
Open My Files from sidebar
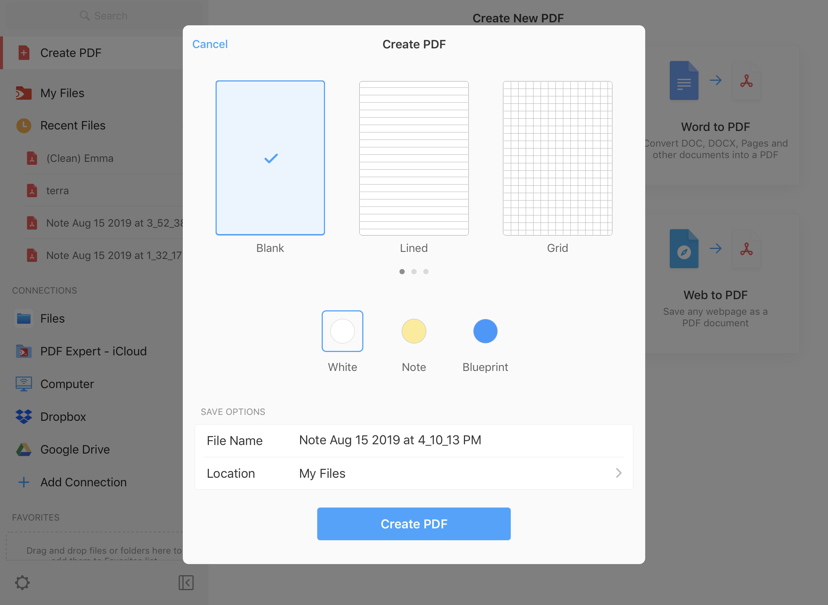tap(62, 92)
